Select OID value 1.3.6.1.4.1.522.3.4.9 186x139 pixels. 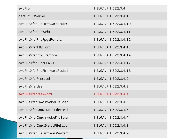(111, 133)
